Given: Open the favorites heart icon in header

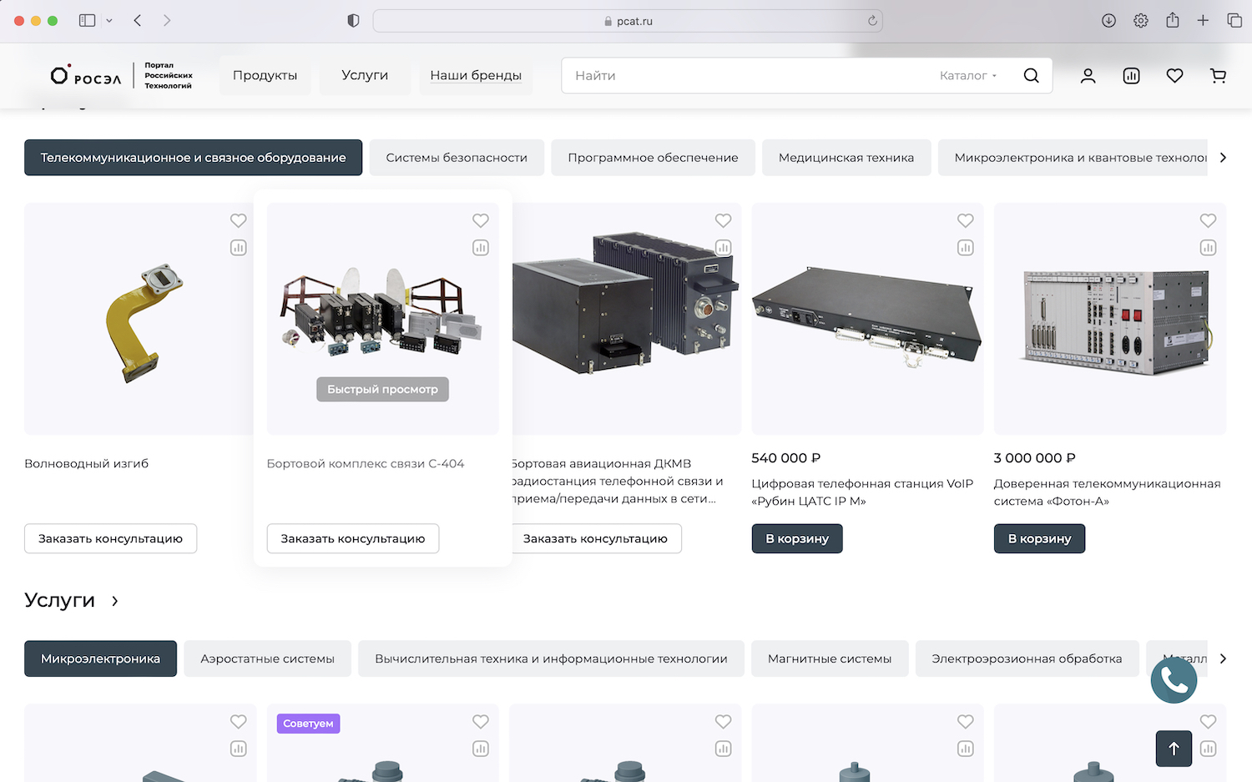Looking at the screenshot, I should coord(1174,76).
